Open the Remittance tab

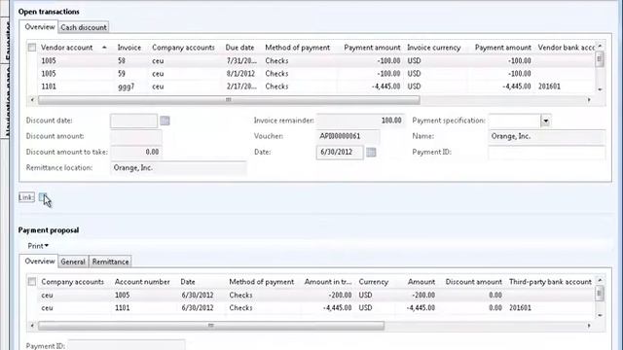[x=110, y=262]
